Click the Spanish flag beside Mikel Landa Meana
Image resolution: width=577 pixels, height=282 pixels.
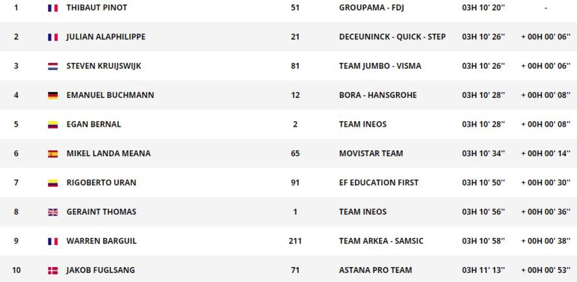click(x=53, y=154)
